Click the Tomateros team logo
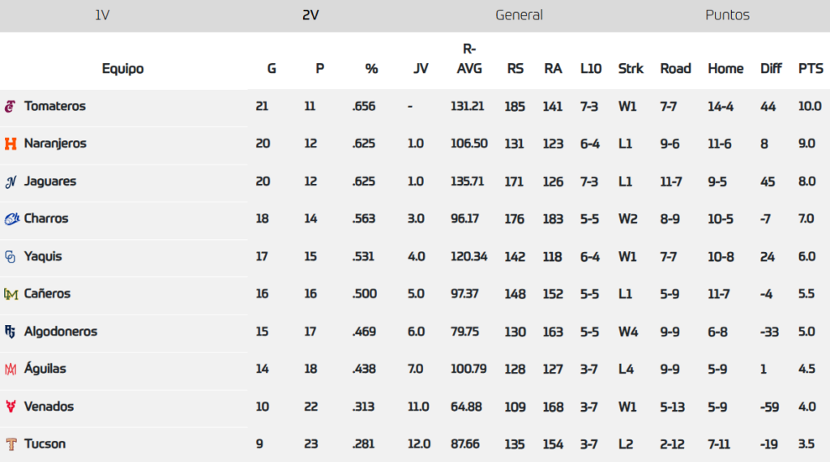The height and width of the screenshot is (462, 830). coord(11,106)
